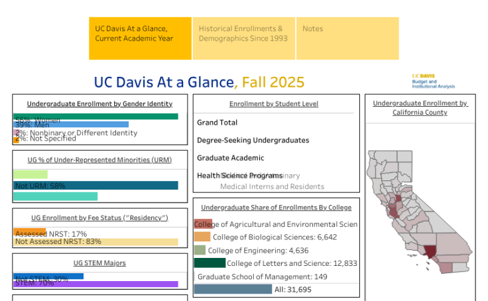Click the College of Biological Sciences swatch

click(x=202, y=237)
